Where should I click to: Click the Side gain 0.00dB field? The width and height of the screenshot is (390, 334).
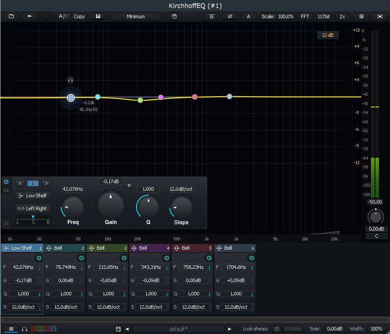pos(335,329)
